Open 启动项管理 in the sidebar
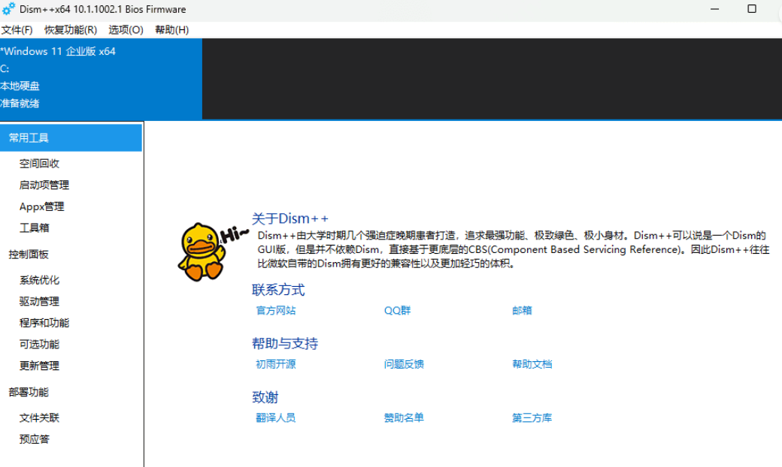 [44, 185]
